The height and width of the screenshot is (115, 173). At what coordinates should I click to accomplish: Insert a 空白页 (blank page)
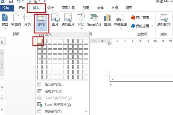point(16,20)
